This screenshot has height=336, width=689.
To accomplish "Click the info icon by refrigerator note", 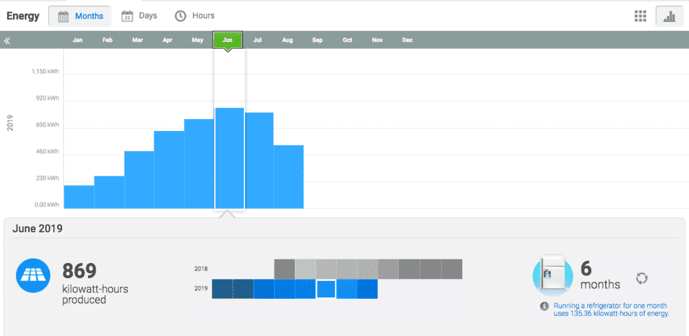I will pos(544,306).
